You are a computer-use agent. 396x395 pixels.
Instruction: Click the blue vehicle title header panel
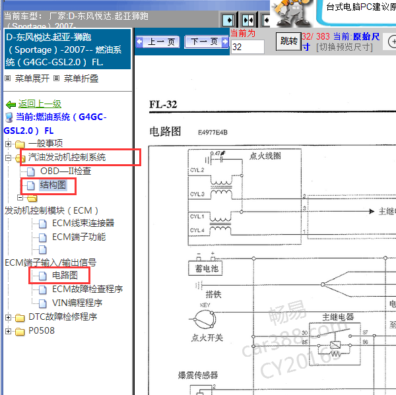click(x=68, y=49)
